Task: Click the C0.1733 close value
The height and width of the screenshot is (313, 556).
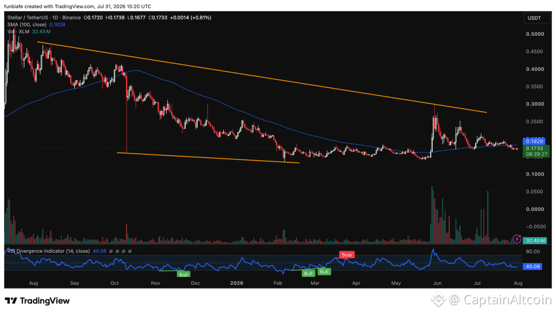Action: pos(158,17)
